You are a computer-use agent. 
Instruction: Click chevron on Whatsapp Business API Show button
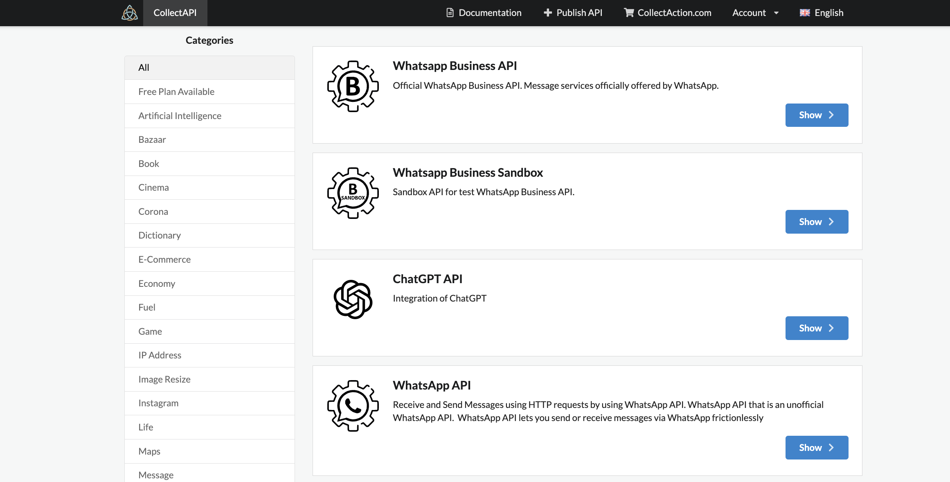(831, 115)
